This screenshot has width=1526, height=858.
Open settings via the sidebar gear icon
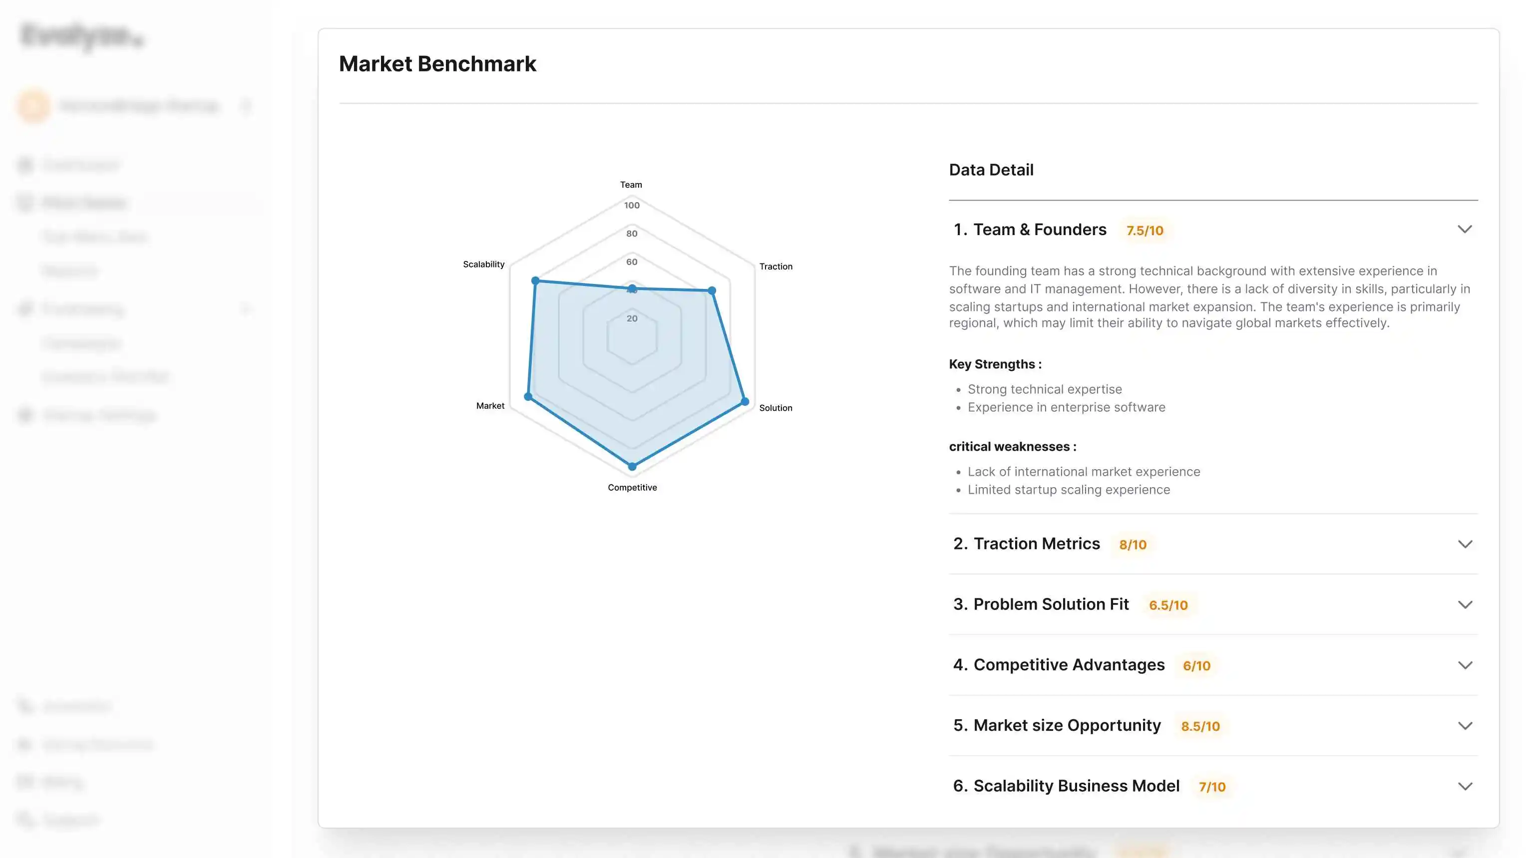pyautogui.click(x=25, y=414)
